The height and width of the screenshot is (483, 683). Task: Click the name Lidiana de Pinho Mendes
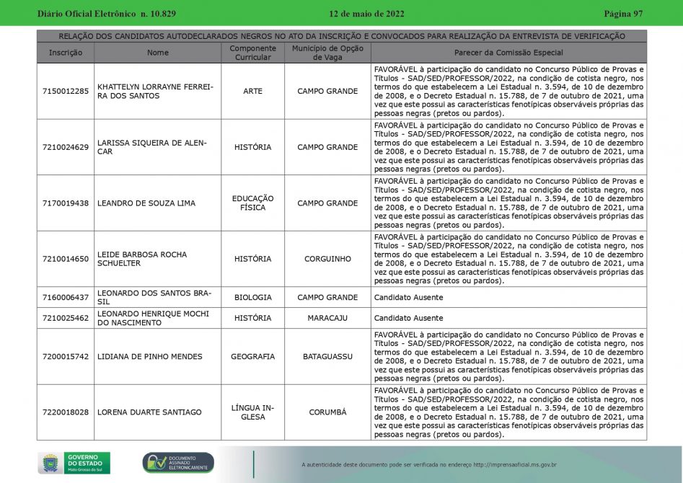pyautogui.click(x=149, y=357)
